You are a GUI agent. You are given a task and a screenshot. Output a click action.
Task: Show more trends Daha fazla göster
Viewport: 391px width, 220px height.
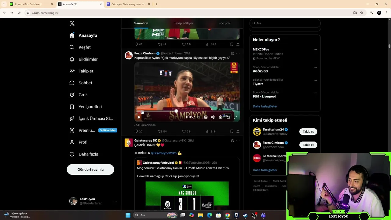pyautogui.click(x=265, y=106)
